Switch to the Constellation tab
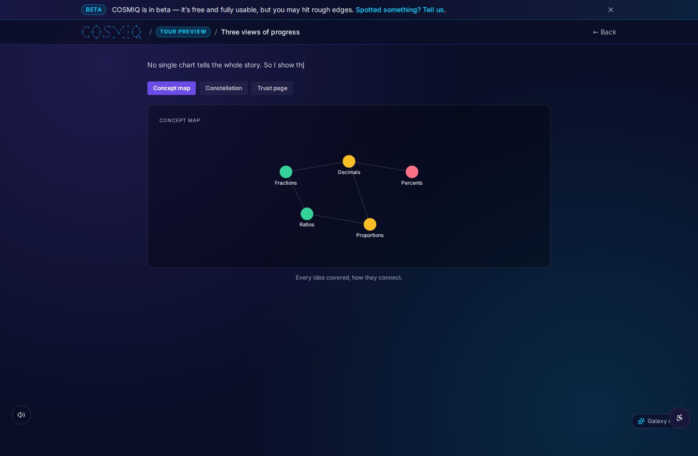Image resolution: width=698 pixels, height=456 pixels. coord(223,88)
